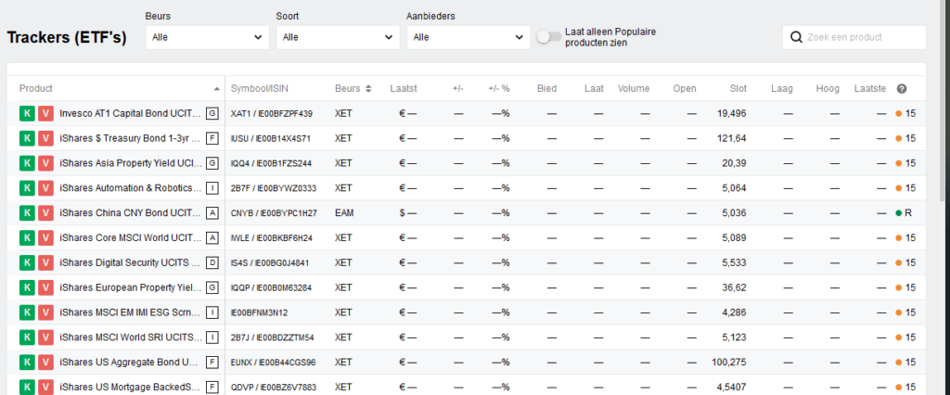The width and height of the screenshot is (950, 395).
Task: Open the Soort filter dropdown
Action: click(338, 37)
